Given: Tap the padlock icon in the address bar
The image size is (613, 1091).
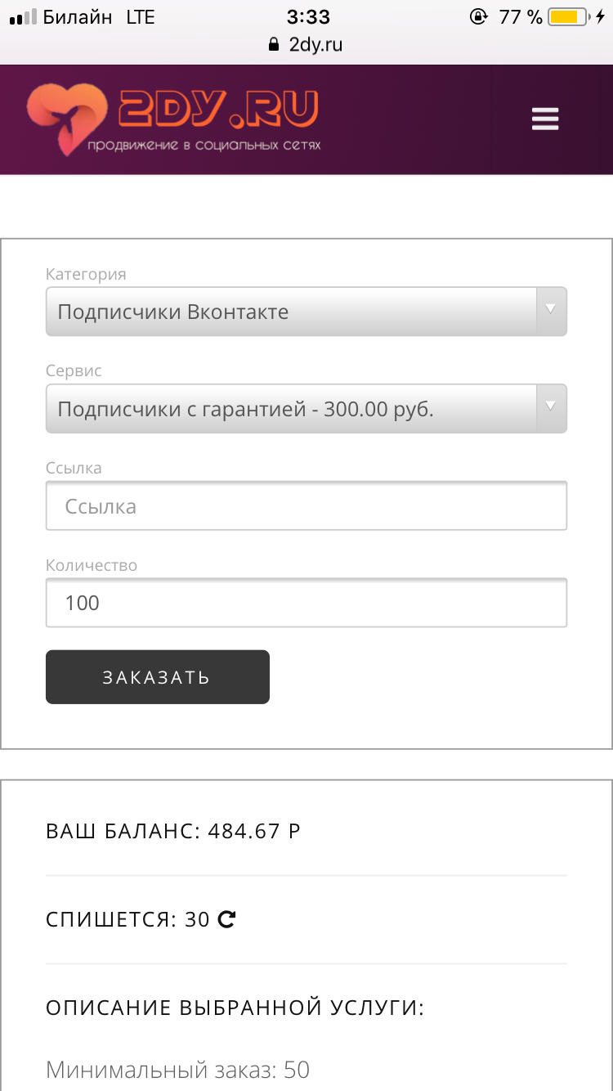Looking at the screenshot, I should [x=274, y=44].
